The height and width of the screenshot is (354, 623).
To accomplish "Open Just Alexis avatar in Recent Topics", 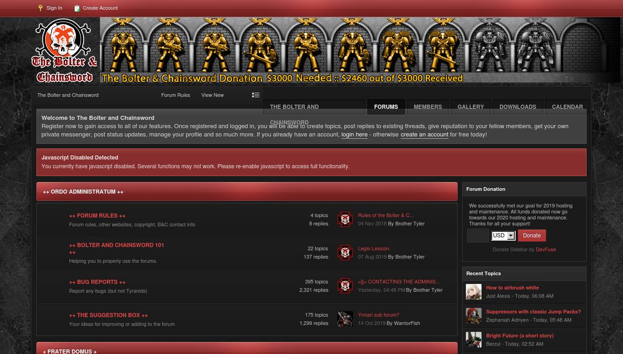I will (x=474, y=292).
